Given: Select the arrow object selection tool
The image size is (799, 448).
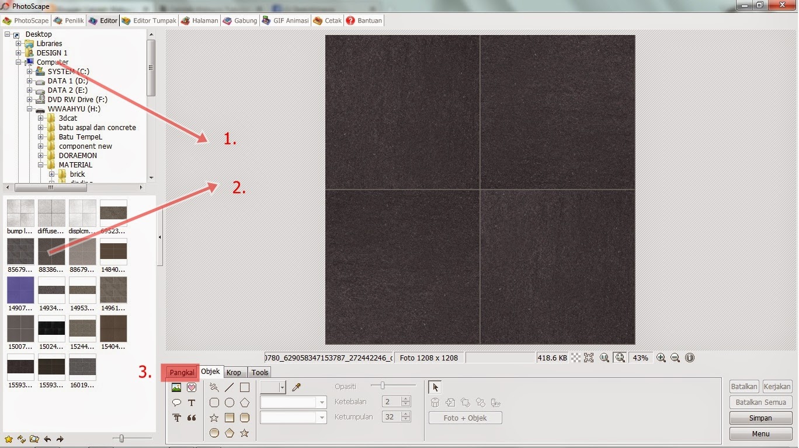Looking at the screenshot, I should coord(435,387).
